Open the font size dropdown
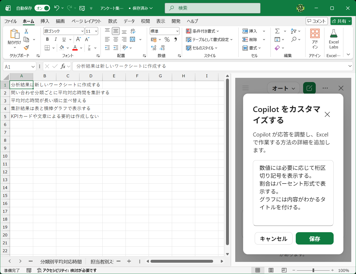Viewport: 356px width, 274px height. 96,31
